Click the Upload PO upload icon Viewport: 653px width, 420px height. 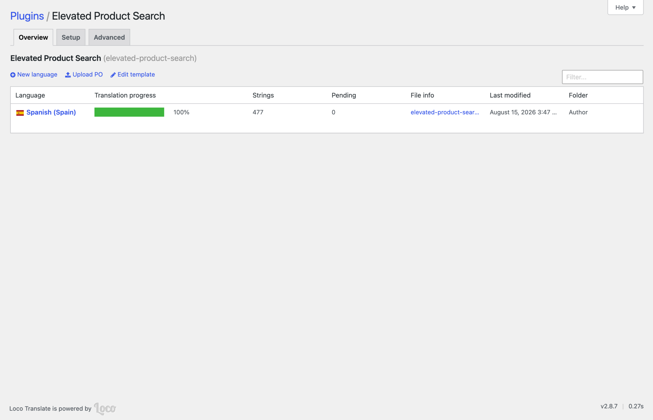coord(68,75)
